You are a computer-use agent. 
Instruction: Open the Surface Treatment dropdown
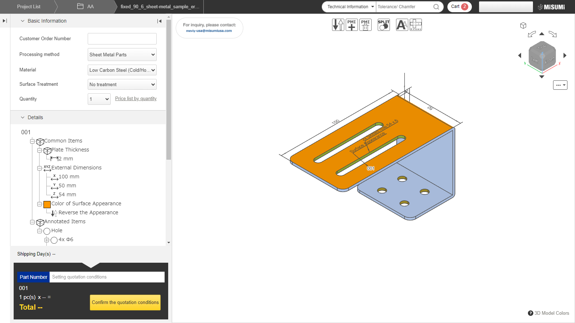tap(122, 84)
